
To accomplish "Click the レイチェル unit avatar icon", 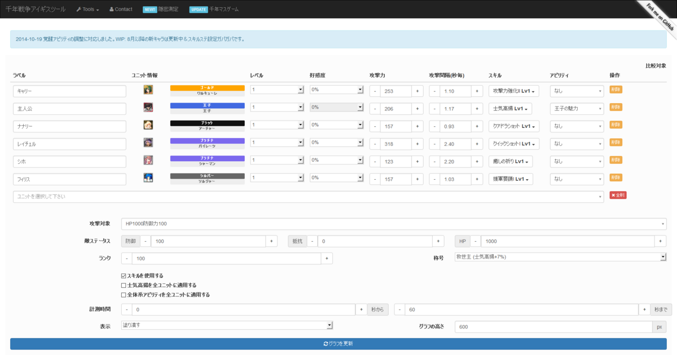I will (148, 142).
